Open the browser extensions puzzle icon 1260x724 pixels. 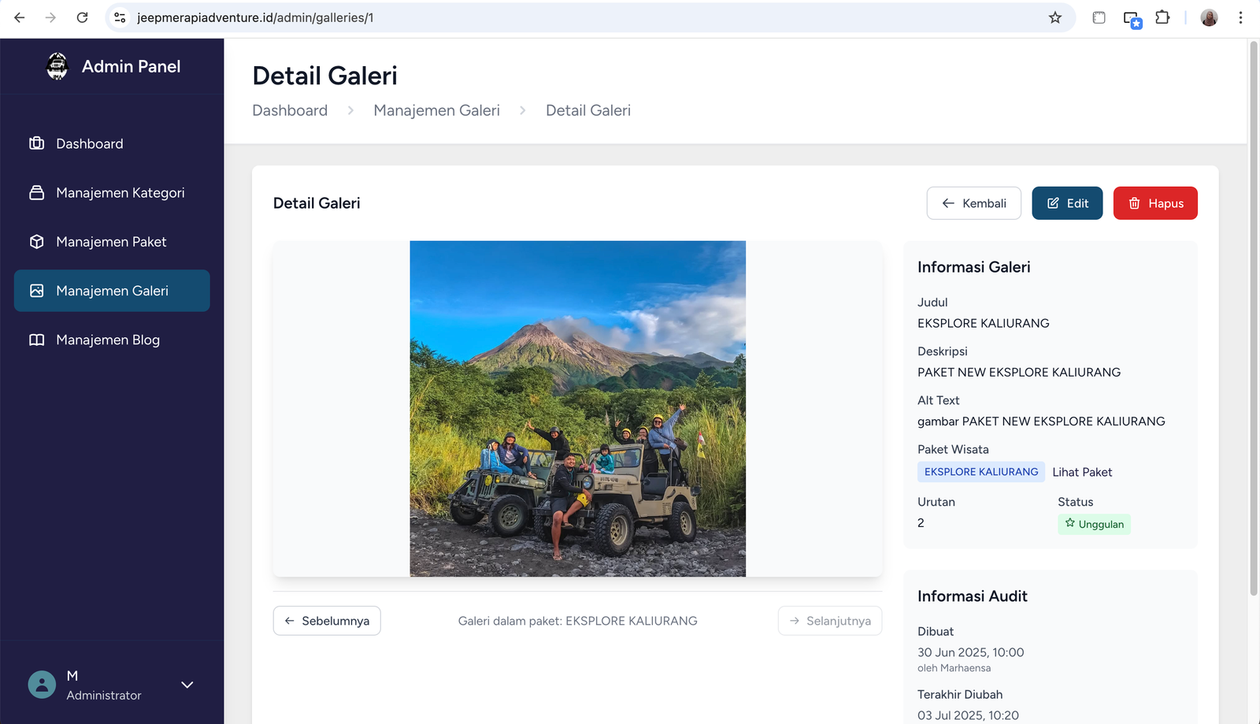click(x=1162, y=17)
